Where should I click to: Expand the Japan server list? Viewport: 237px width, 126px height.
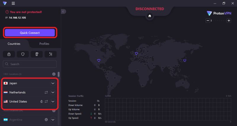53,83
